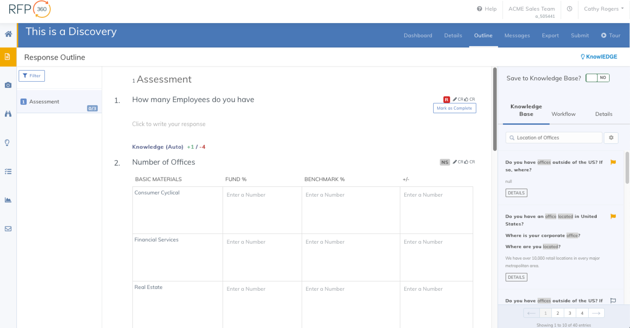Toggle flag on first knowledge base entry

613,162
